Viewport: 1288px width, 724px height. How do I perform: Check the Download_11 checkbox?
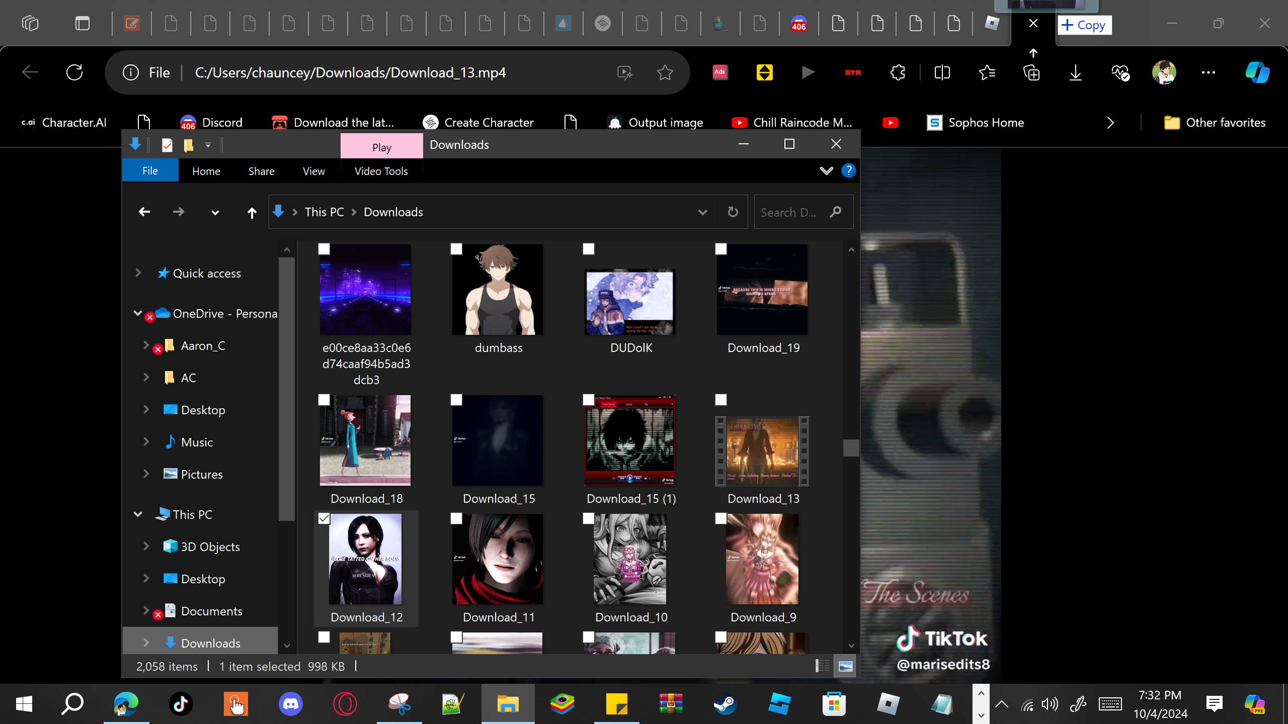tap(456, 518)
